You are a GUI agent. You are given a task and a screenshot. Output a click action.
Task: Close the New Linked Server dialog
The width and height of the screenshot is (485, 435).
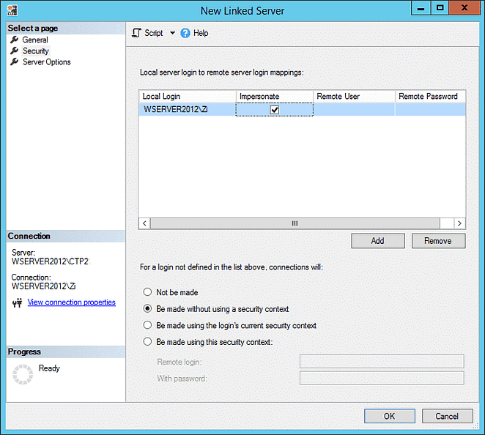pyautogui.click(x=464, y=8)
